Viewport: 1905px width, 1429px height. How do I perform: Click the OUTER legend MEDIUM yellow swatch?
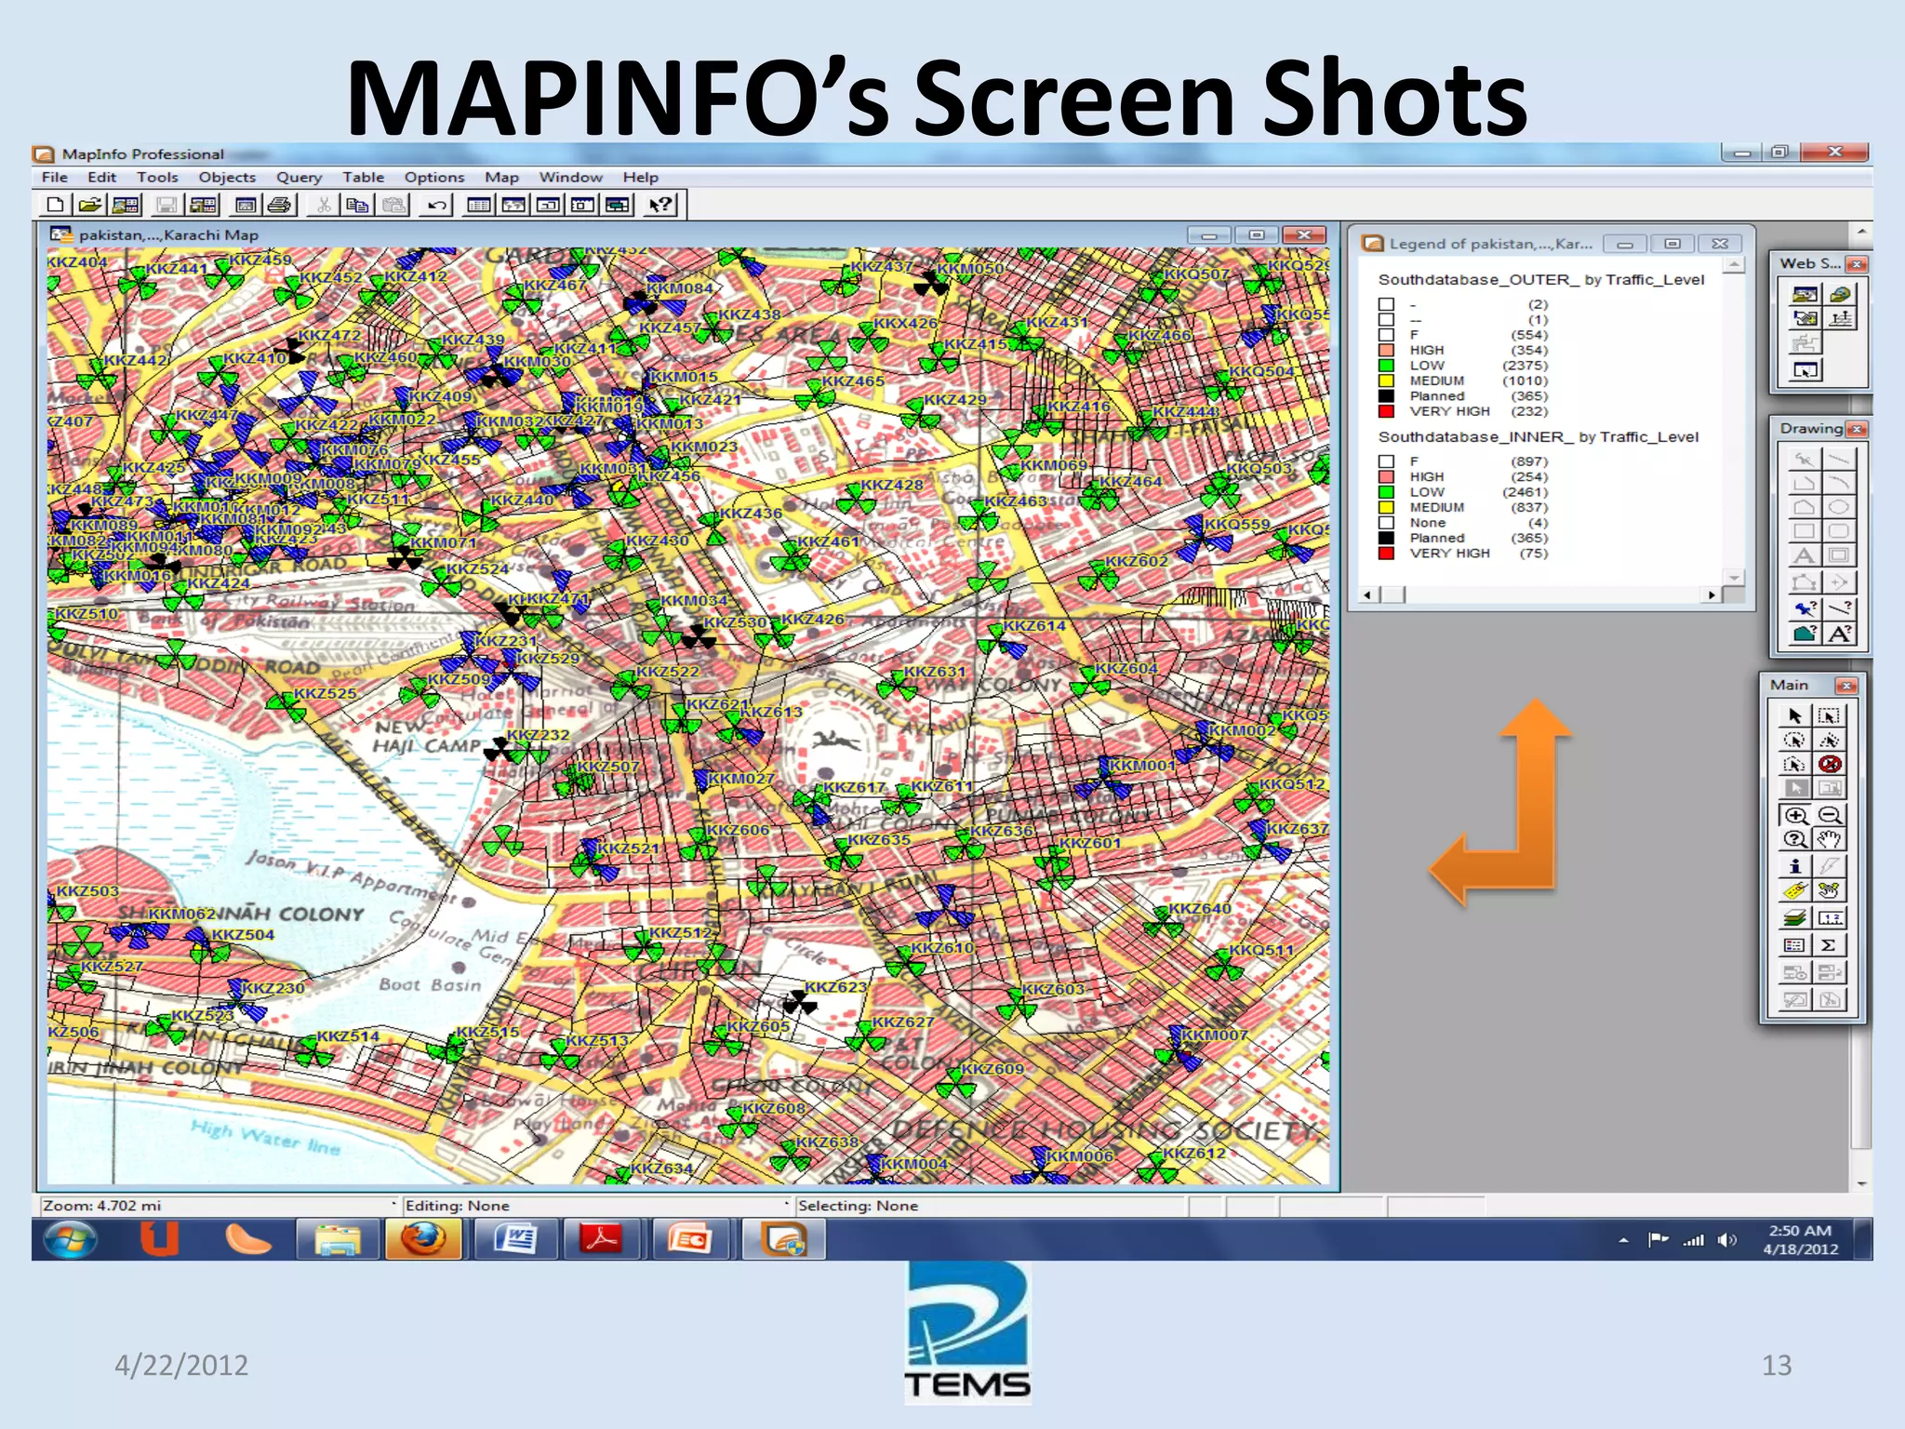tap(1386, 381)
